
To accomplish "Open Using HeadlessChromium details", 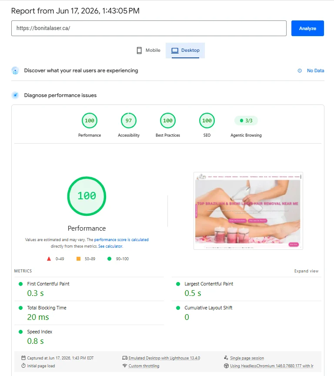I will click(272, 366).
